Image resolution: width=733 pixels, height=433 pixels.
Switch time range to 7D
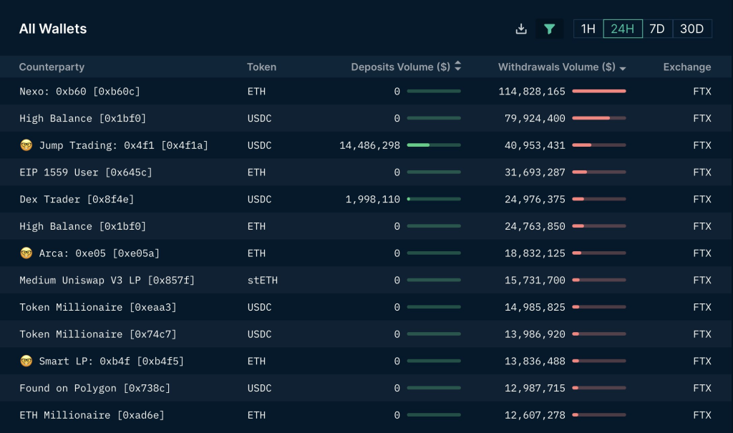(657, 29)
